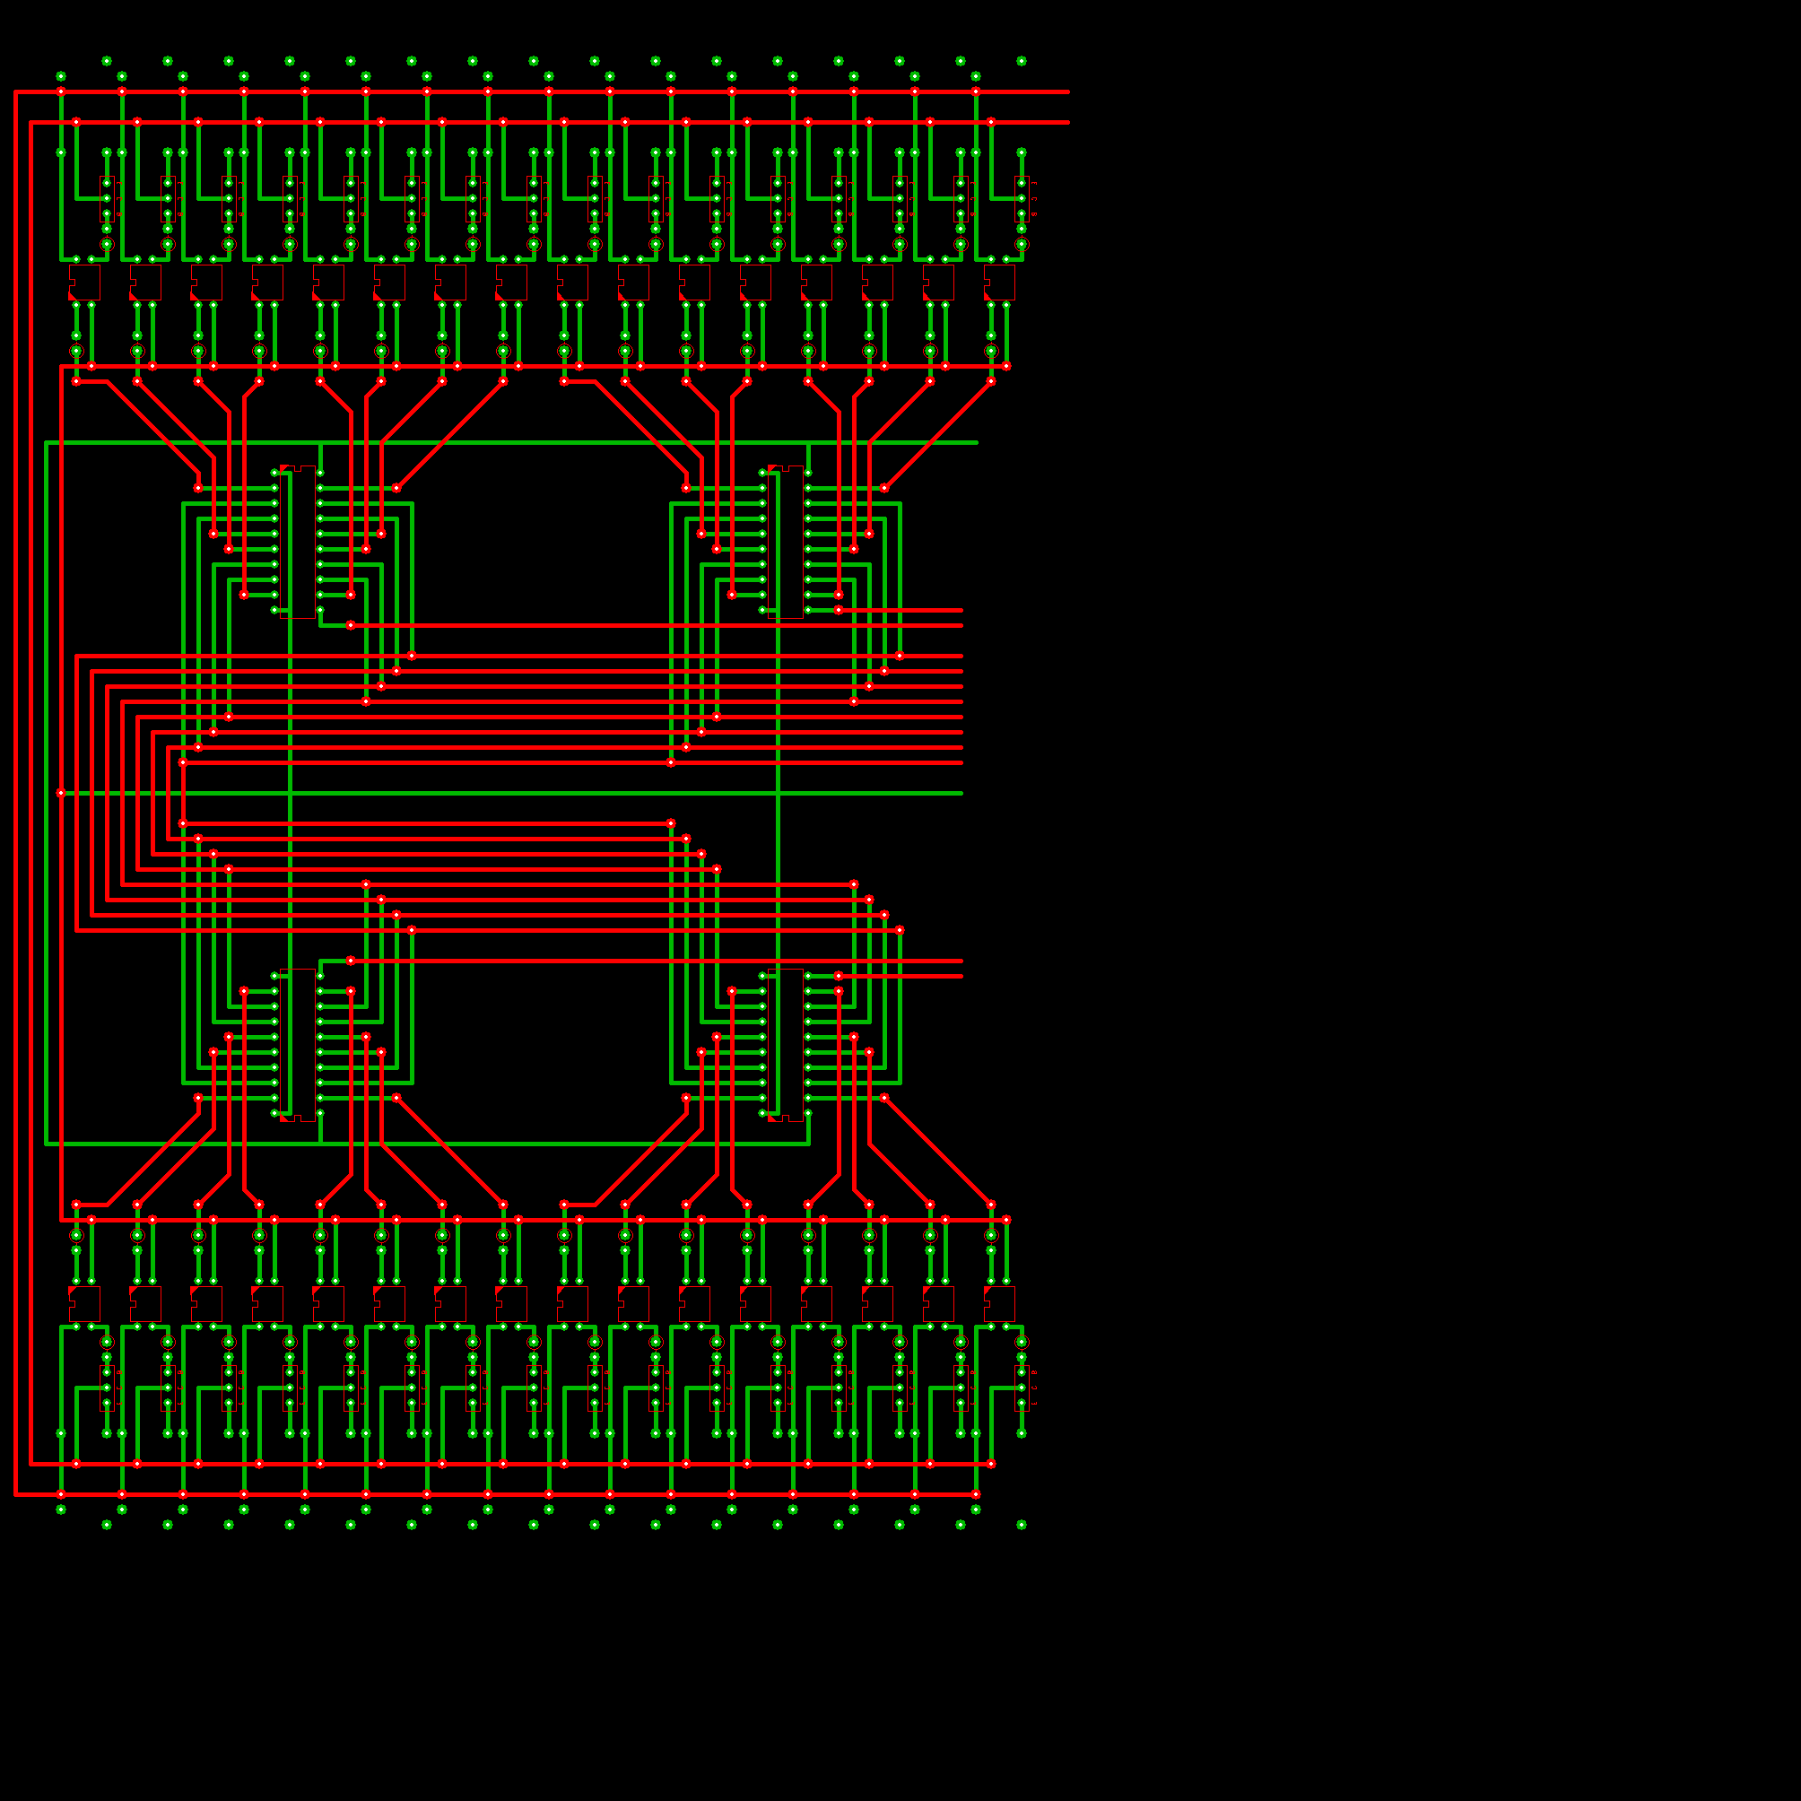Click the last component footprint in the bottom row
Screen dimensions: 1801x1801
(x=999, y=1303)
